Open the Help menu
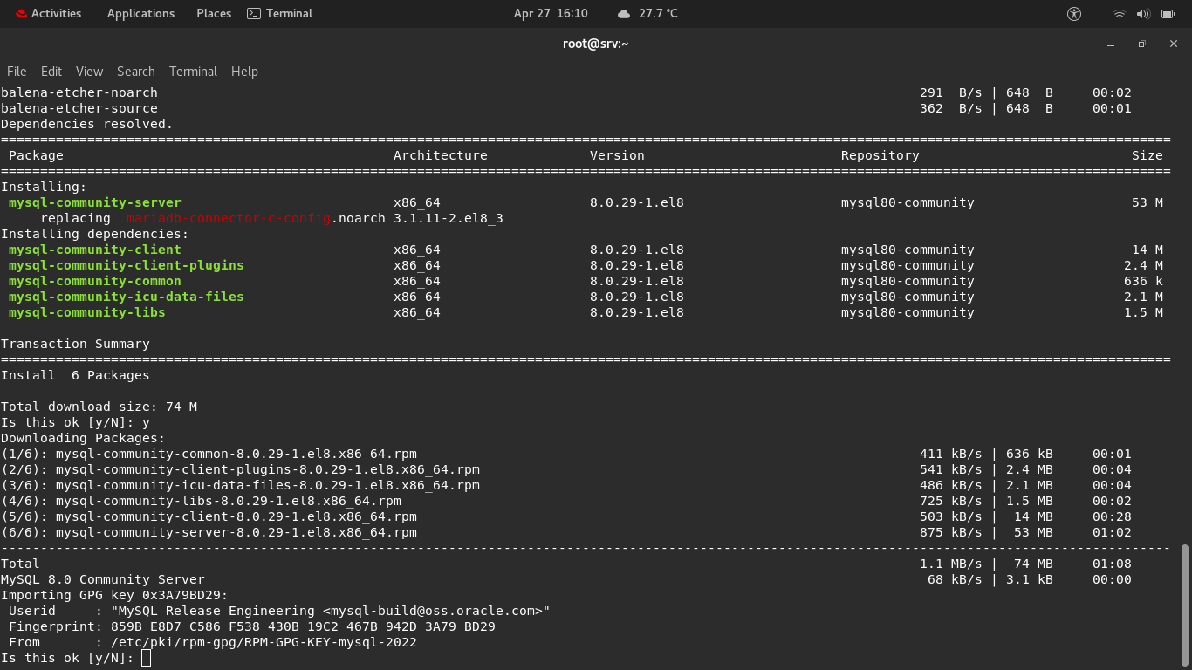This screenshot has width=1192, height=670. (244, 72)
